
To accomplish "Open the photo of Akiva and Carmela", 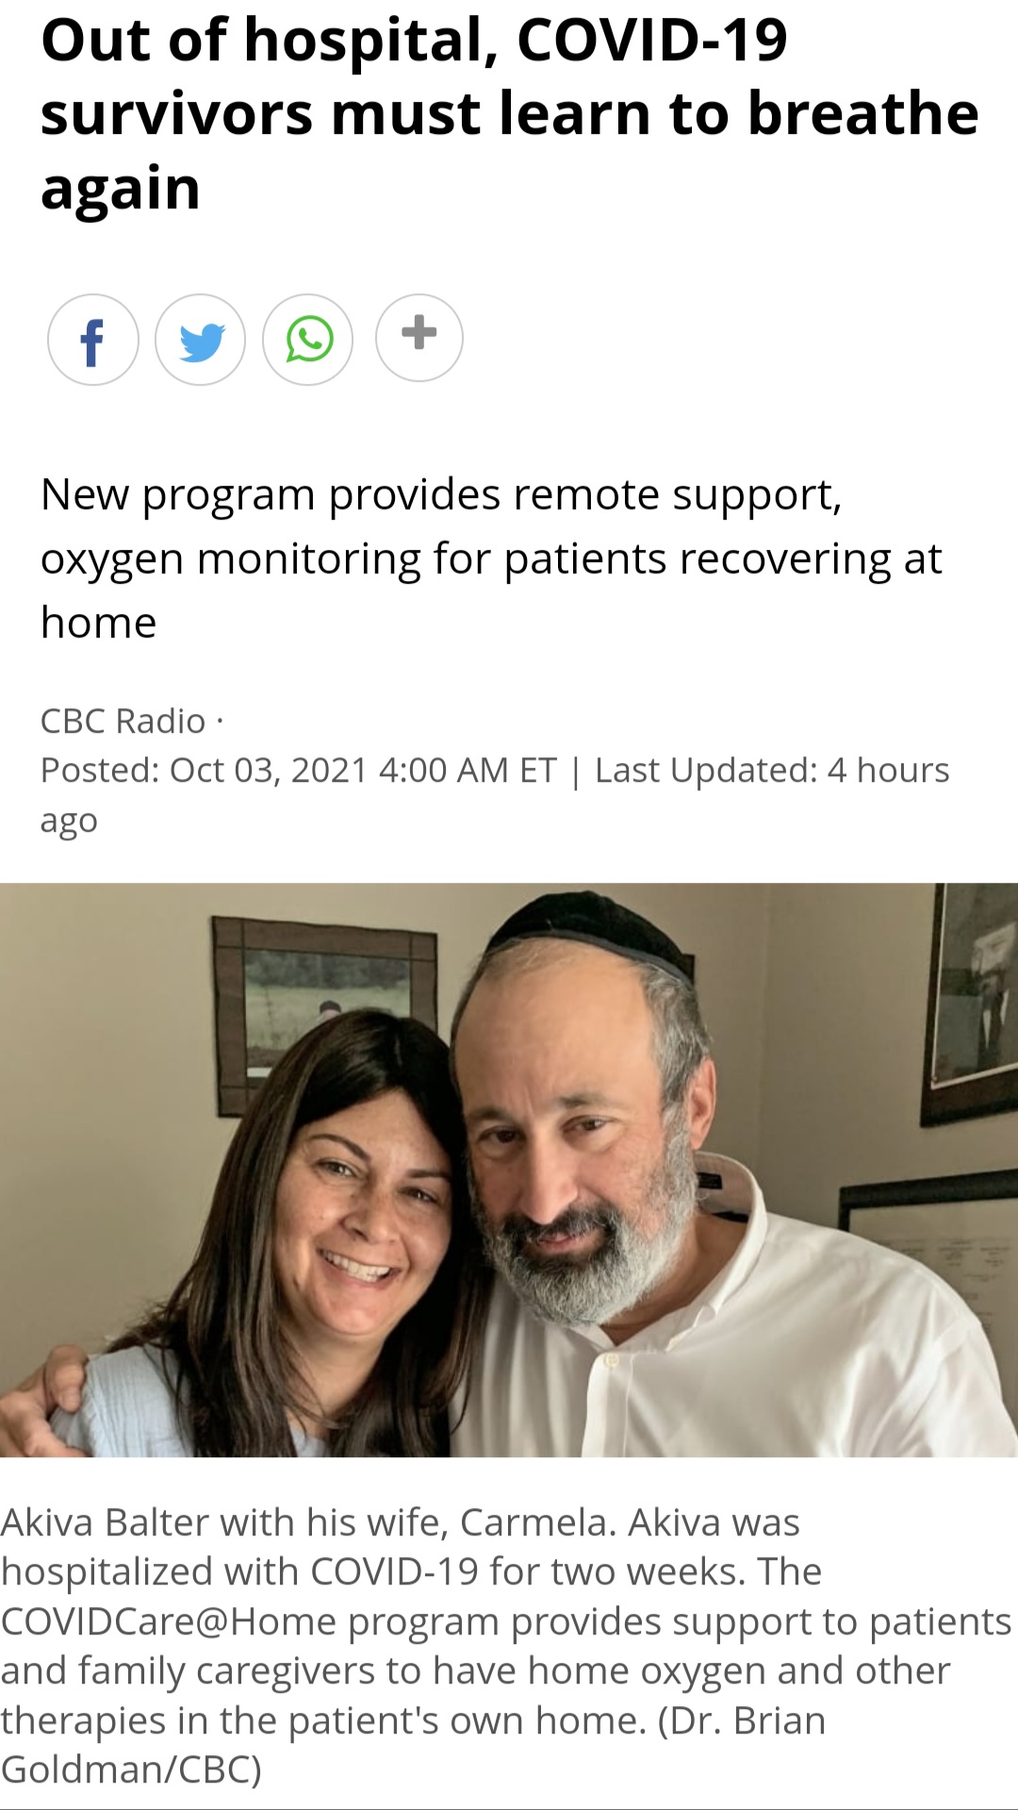I will pyautogui.click(x=509, y=1170).
